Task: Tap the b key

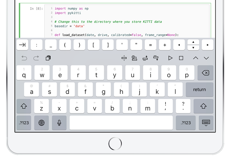Action: click(112, 106)
